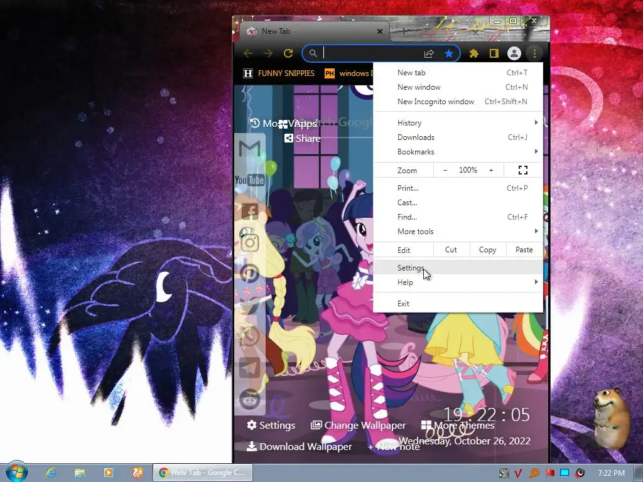Screen dimensions: 643x482
Task: Expand the History submenu
Action: 458,123
